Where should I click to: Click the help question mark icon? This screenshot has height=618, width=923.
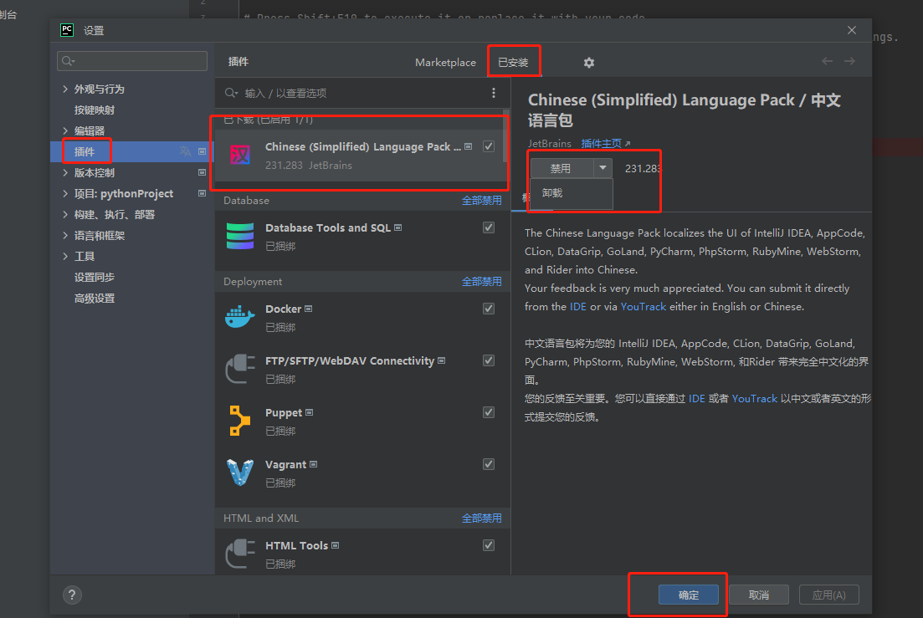[x=72, y=595]
